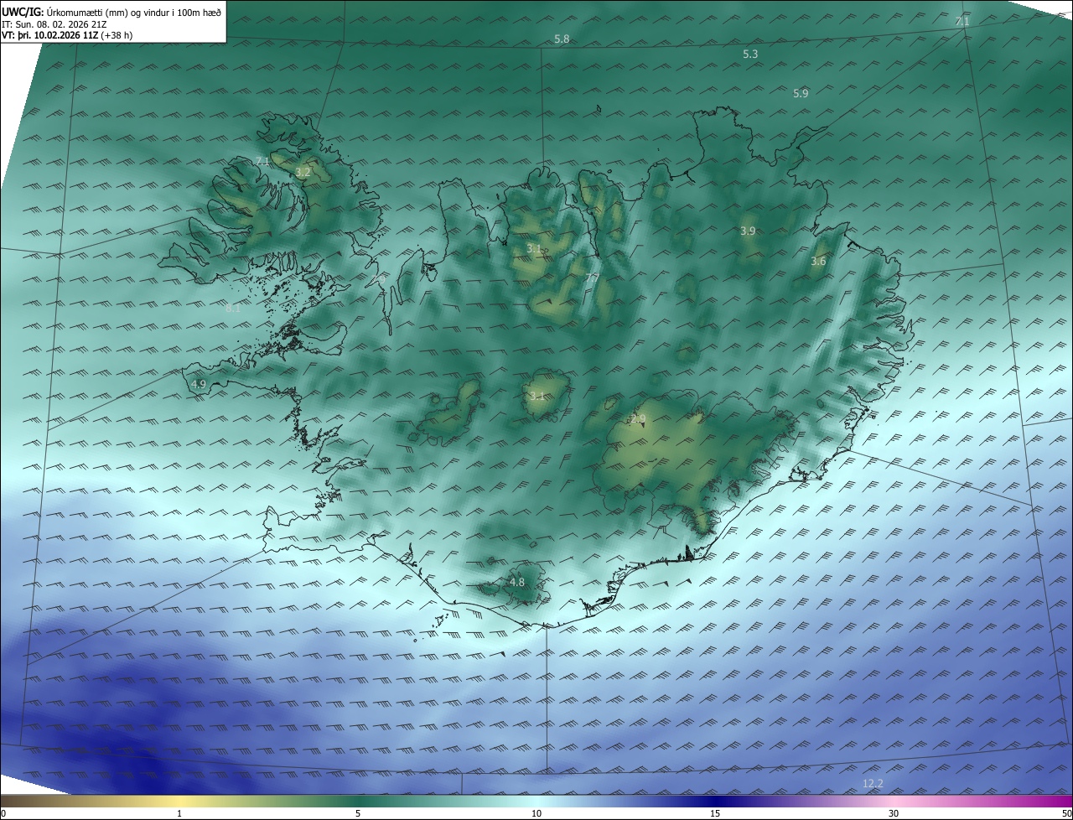
Task: Click the 'UWC/IG: Úrkomumætti (mm)' title line
Action: [111, 12]
